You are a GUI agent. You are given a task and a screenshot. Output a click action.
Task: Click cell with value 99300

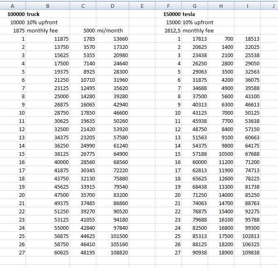point(247,228)
